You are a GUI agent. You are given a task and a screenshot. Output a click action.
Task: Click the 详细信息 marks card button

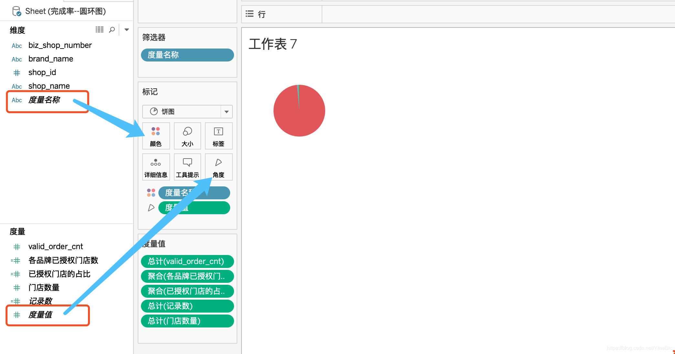pos(156,167)
